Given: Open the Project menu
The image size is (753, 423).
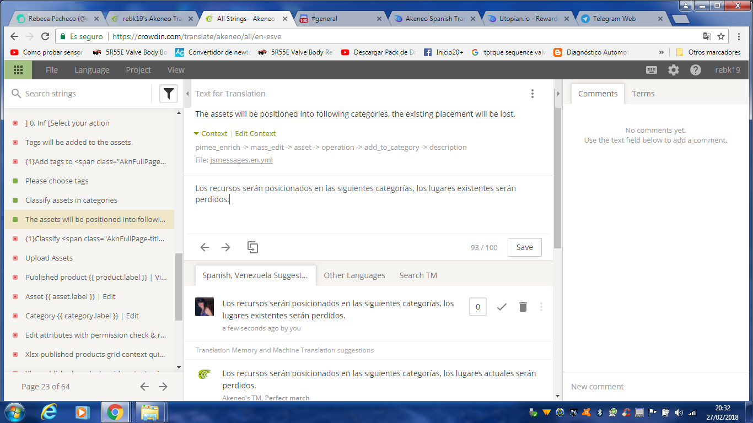Looking at the screenshot, I should click(x=138, y=70).
